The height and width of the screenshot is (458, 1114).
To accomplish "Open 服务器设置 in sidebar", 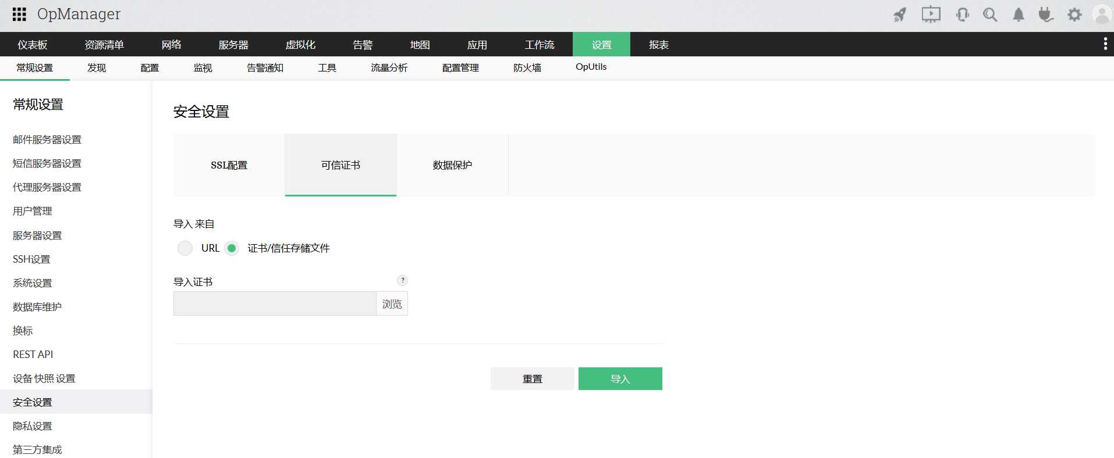I will pos(37,235).
